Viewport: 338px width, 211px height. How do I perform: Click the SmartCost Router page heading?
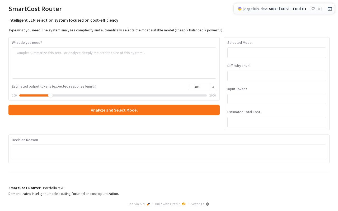point(35,9)
